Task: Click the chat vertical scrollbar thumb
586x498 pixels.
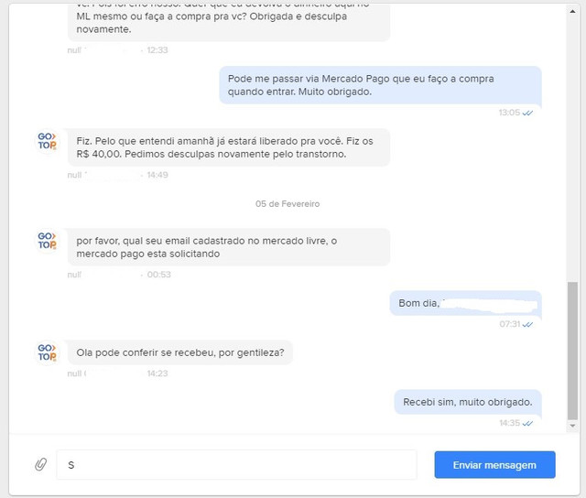Action: pyautogui.click(x=572, y=351)
